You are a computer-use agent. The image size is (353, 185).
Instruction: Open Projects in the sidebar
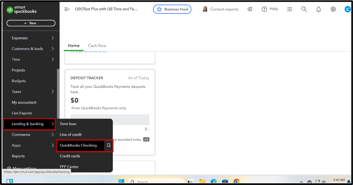pyautogui.click(x=18, y=70)
